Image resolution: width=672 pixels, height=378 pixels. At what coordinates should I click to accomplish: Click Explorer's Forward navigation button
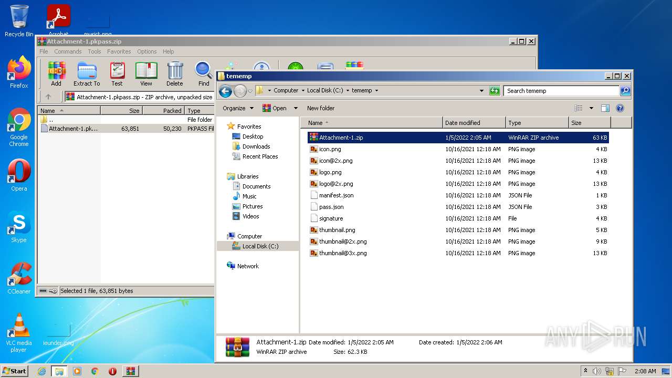240,91
